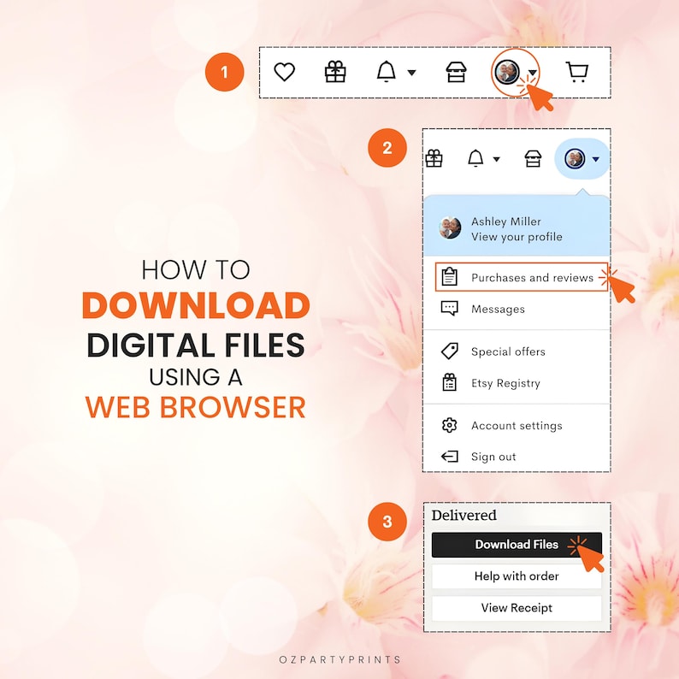
Task: Open the shopping cart icon
Action: [576, 72]
